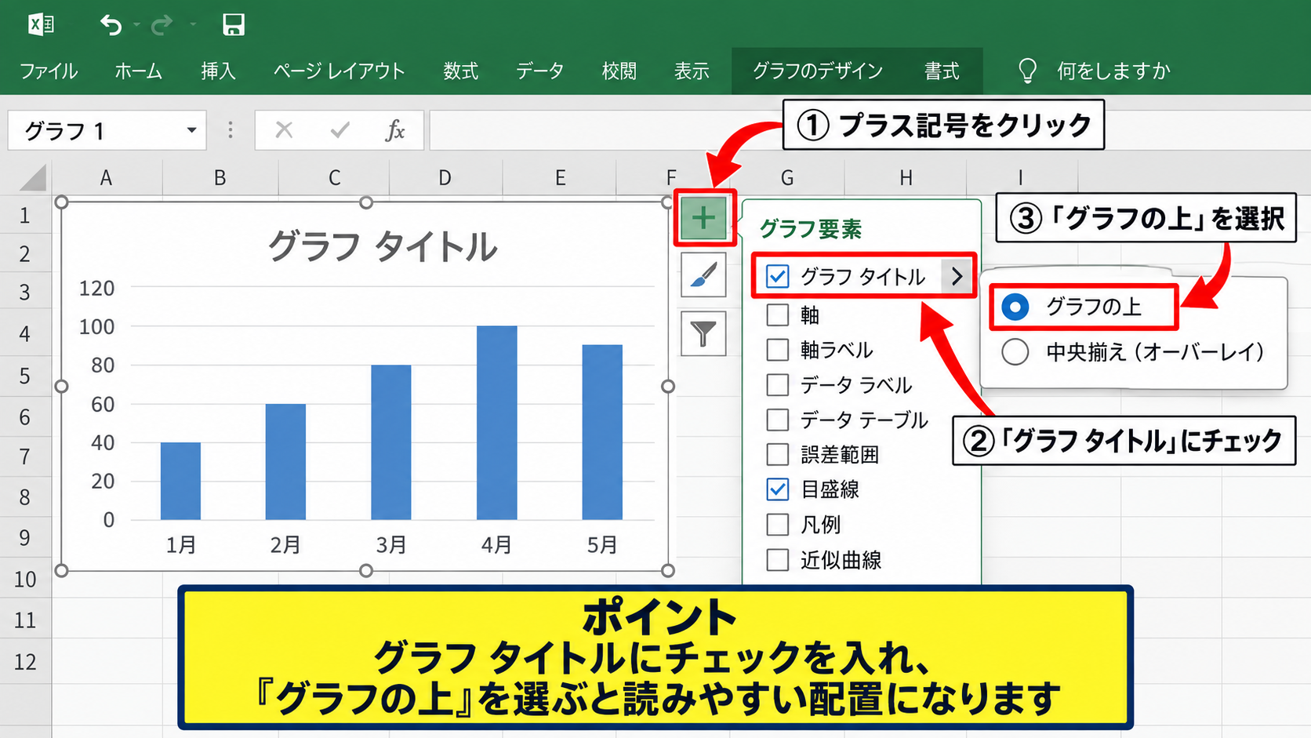Select row header 11
Screen dimensions: 1311x738
tap(25, 620)
